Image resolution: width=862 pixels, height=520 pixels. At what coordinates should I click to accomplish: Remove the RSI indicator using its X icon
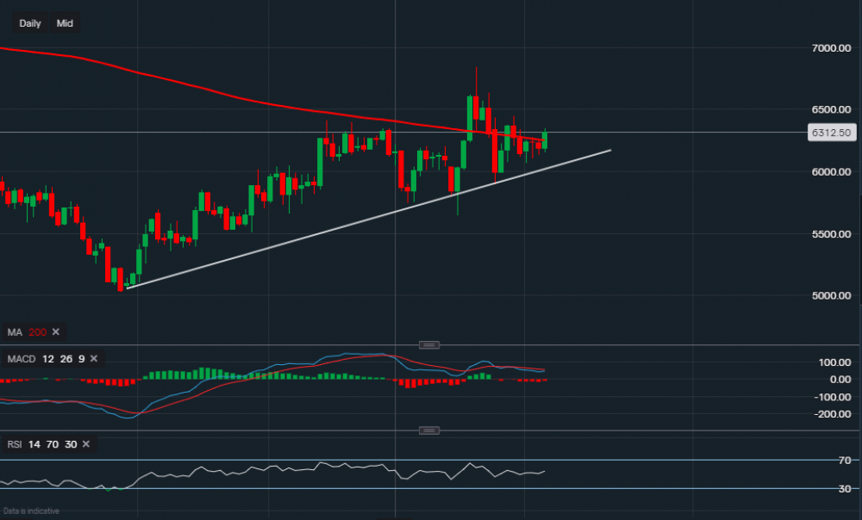point(88,444)
